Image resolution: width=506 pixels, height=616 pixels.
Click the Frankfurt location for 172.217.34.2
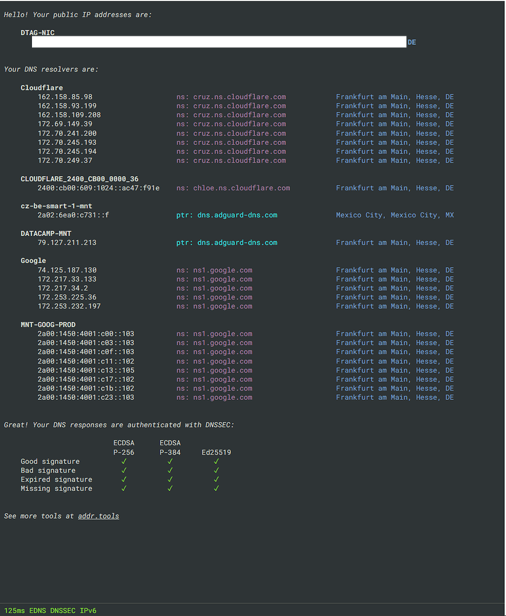(395, 288)
